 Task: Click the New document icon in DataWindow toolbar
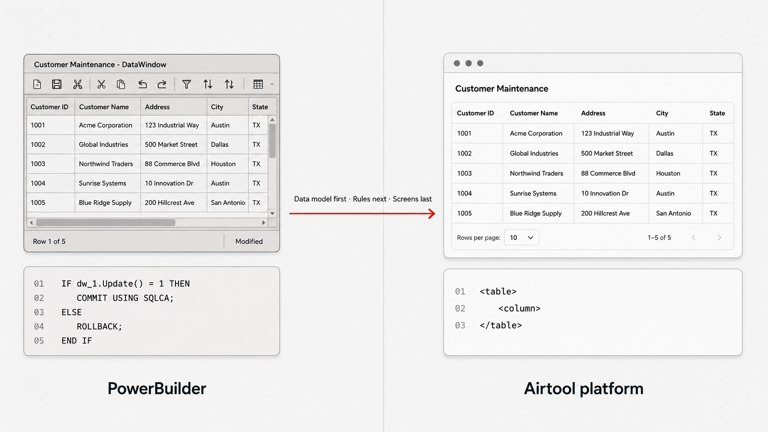point(37,84)
